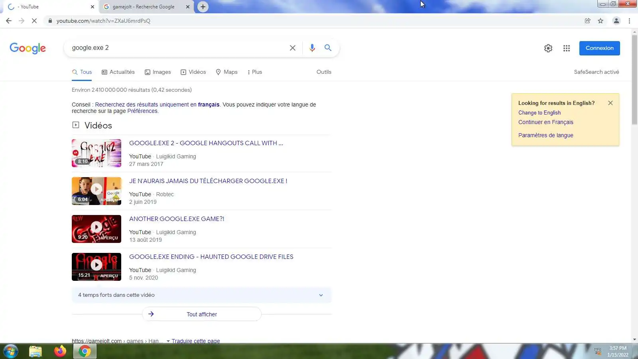Click the address bar URL

[103, 21]
